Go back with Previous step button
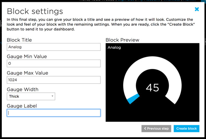 (x=156, y=128)
